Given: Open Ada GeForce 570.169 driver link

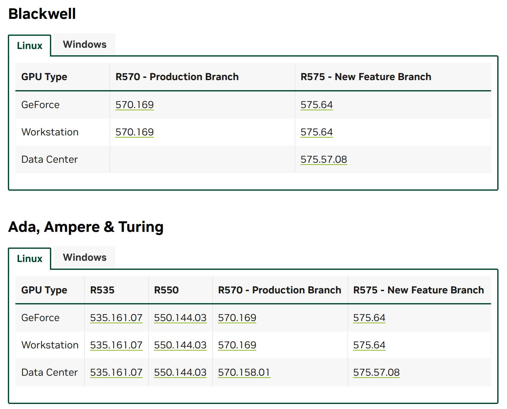Looking at the screenshot, I should pyautogui.click(x=237, y=318).
